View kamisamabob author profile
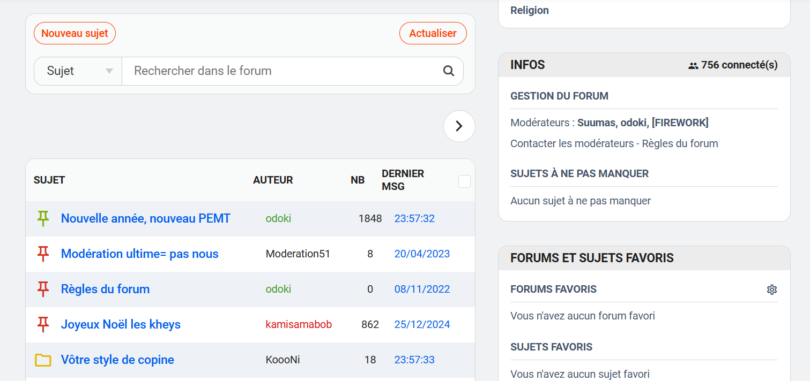The width and height of the screenshot is (810, 381). point(299,324)
